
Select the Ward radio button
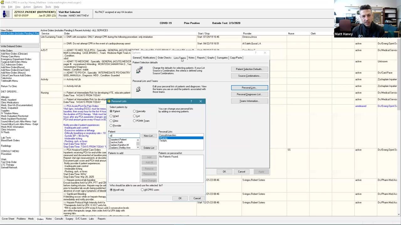click(111, 116)
